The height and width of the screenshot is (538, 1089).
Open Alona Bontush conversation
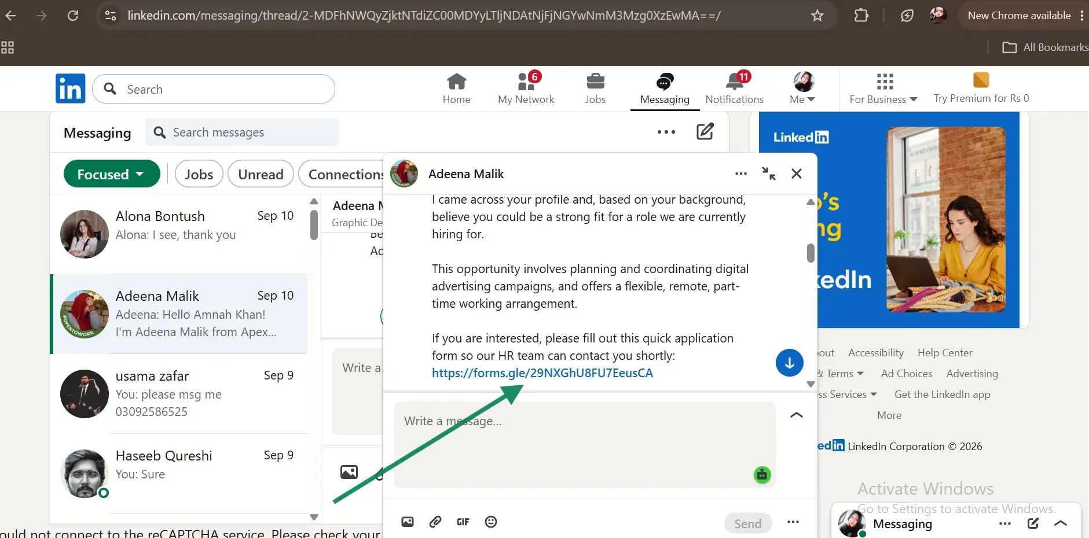(179, 234)
